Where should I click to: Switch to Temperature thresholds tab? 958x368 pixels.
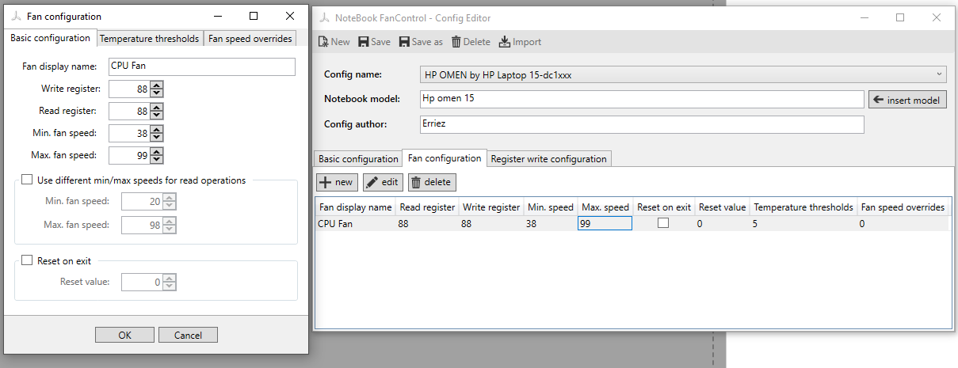point(150,39)
